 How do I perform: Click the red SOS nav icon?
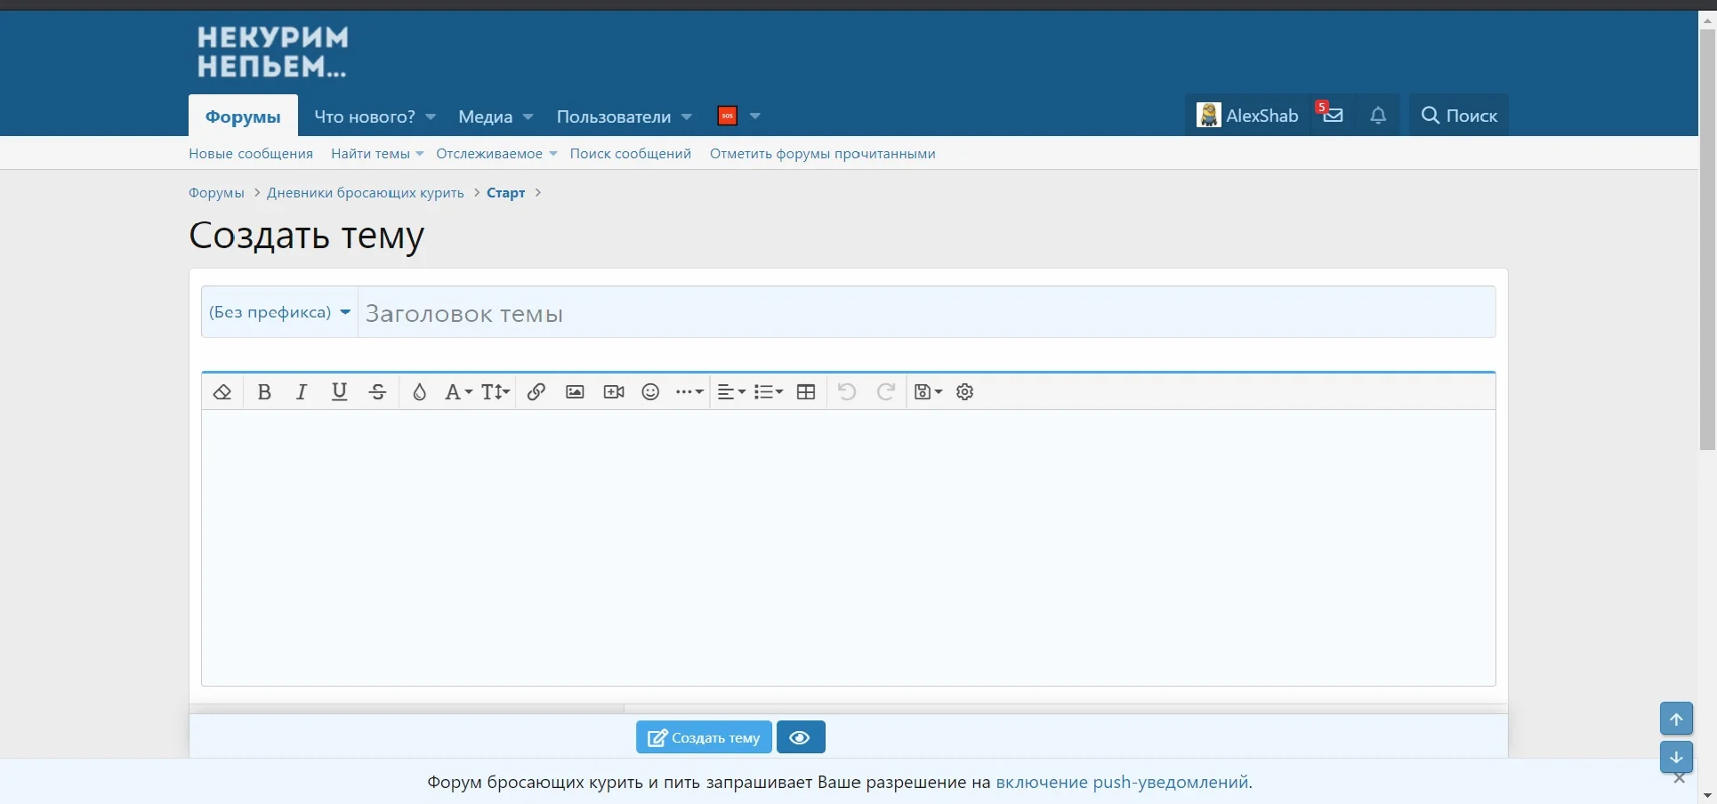coord(728,116)
